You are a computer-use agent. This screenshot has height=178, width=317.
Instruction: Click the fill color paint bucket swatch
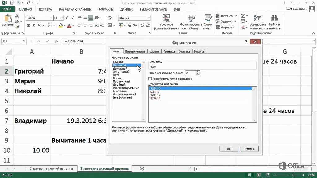[61, 26]
